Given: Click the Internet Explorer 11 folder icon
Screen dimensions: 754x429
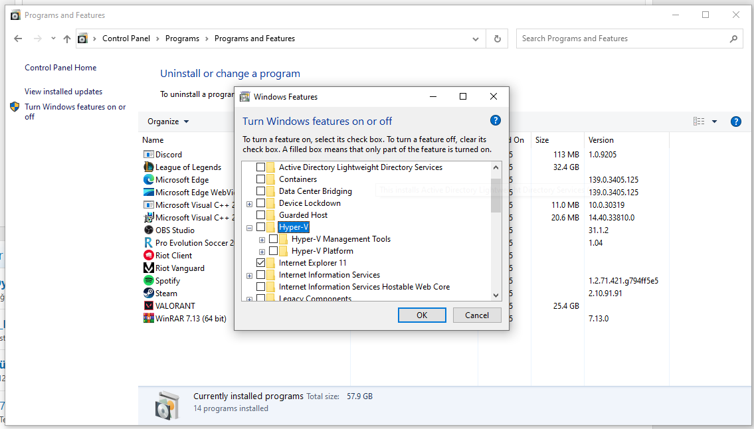Looking at the screenshot, I should click(x=271, y=262).
